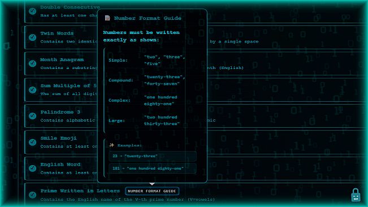Click the Compound: label in the guide

(x=120, y=80)
